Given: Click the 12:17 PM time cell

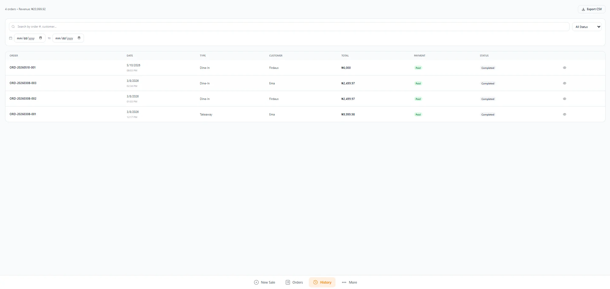Looking at the screenshot, I should [132, 117].
